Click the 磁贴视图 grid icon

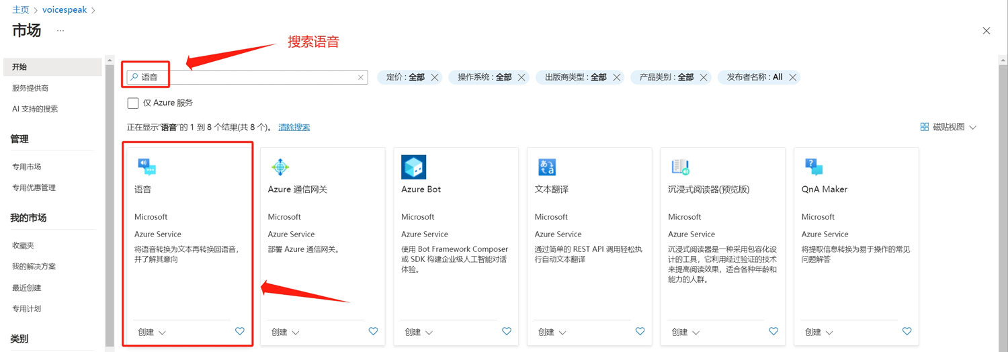(x=925, y=127)
